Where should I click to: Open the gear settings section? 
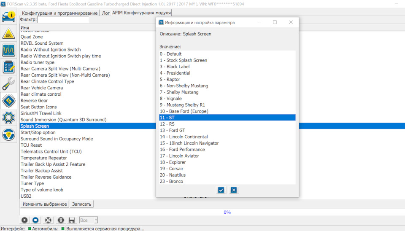click(x=8, y=118)
